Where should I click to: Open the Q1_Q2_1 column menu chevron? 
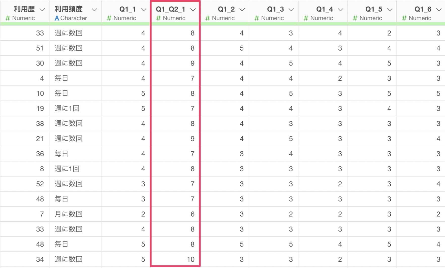pos(193,10)
